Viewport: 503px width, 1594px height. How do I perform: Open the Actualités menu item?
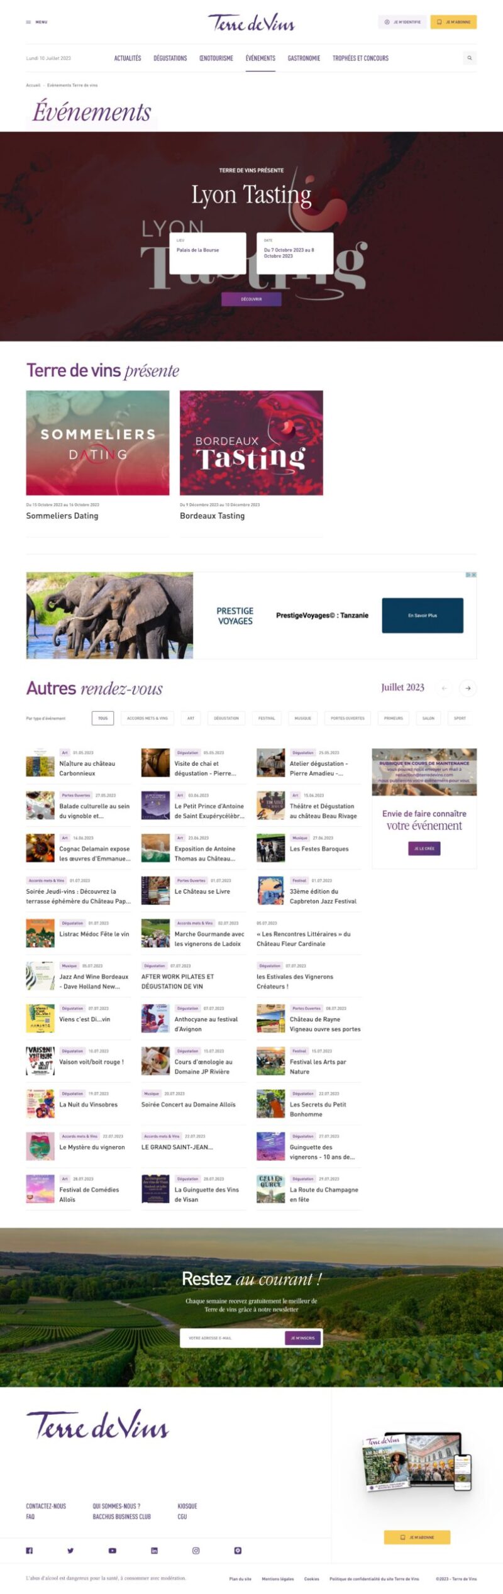pyautogui.click(x=128, y=58)
